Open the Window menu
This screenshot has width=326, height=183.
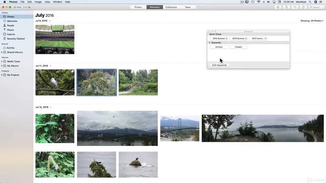coord(58,2)
